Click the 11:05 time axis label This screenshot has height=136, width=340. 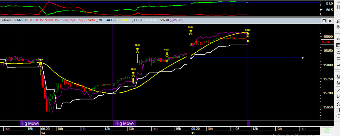(235, 129)
